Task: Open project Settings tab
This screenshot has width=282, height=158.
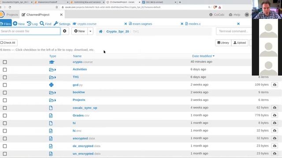Action: pyautogui.click(x=62, y=24)
